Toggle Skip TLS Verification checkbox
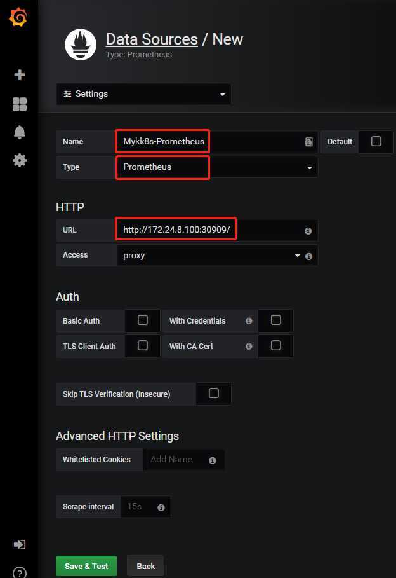The width and height of the screenshot is (396, 578). 213,393
